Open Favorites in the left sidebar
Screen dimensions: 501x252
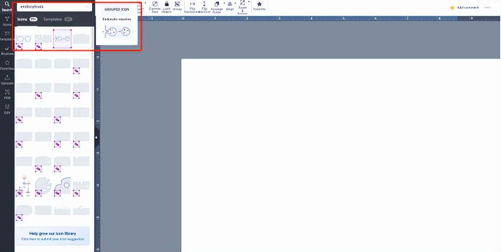point(7,65)
